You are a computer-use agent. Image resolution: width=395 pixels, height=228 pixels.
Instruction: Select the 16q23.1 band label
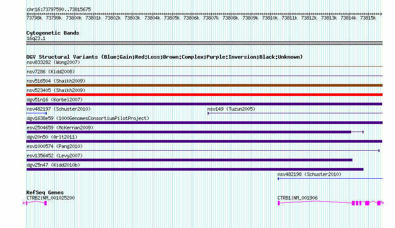click(x=36, y=38)
